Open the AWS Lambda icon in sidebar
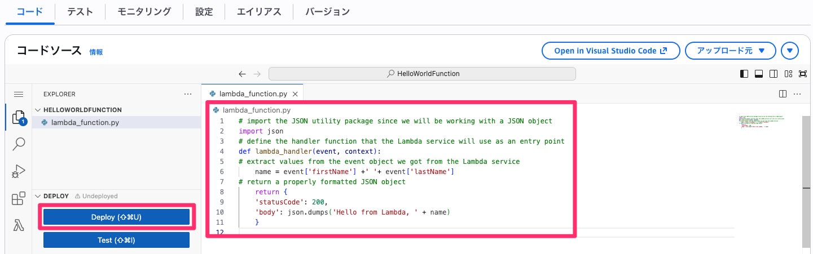Image resolution: width=813 pixels, height=254 pixels. tap(19, 225)
